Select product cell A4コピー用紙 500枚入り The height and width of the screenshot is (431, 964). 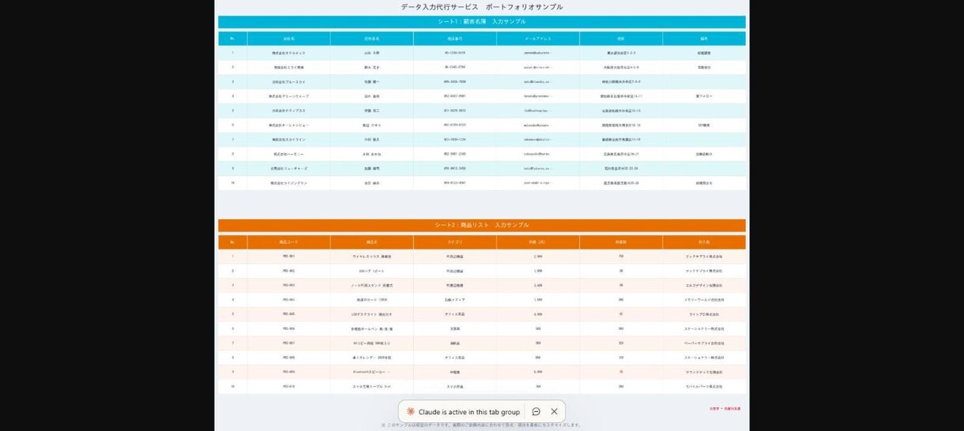pos(371,343)
